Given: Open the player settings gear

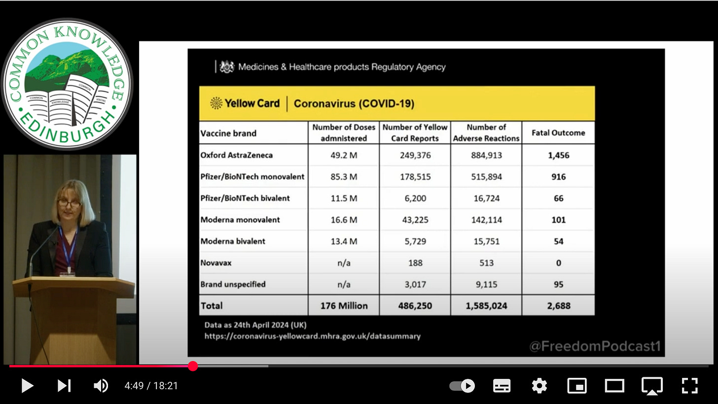Looking at the screenshot, I should pos(539,386).
